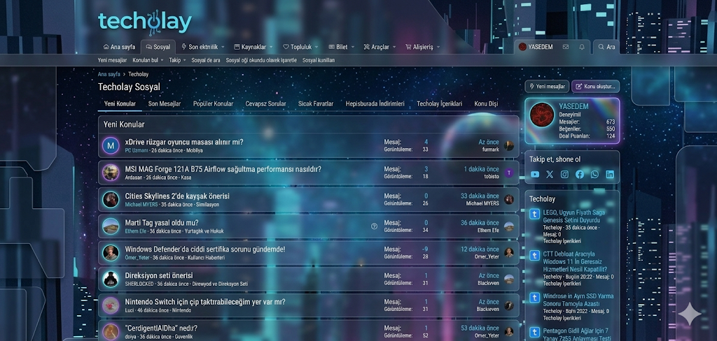Screen dimensions: 717x341
Task: Open the Takip submenu dropdown
Action: [184, 60]
